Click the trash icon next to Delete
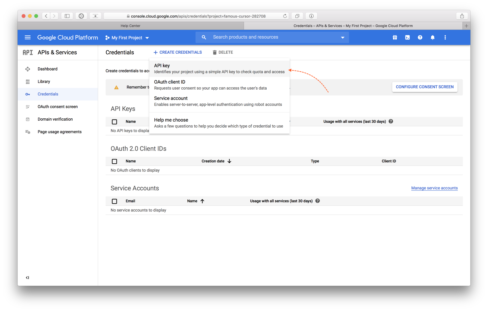 point(215,53)
